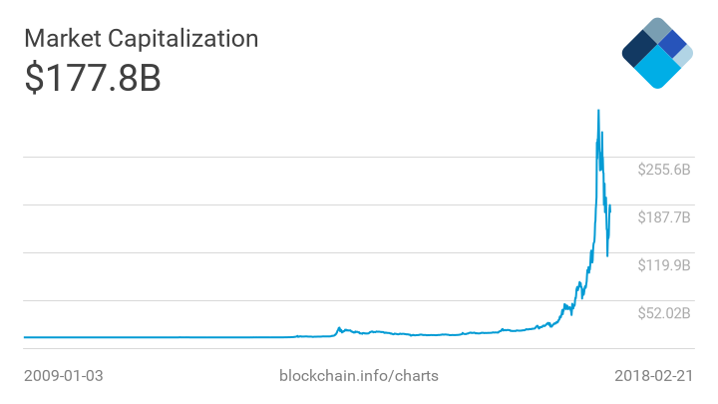This screenshot has height=404, width=718.
Task: Click the pale blue rightmost logo diamond
Action: [x=684, y=56]
